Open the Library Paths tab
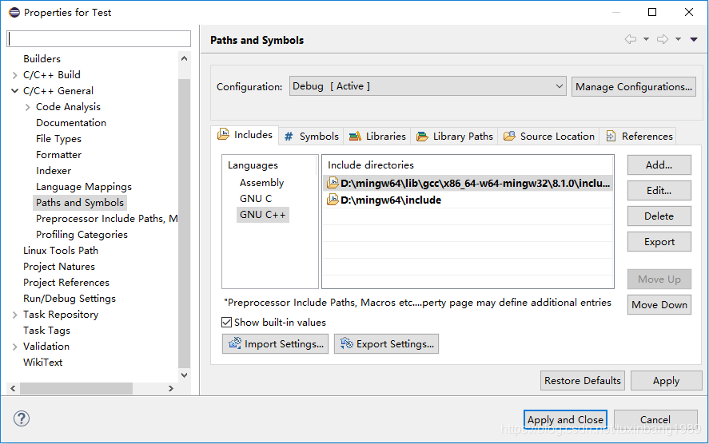 (x=455, y=137)
